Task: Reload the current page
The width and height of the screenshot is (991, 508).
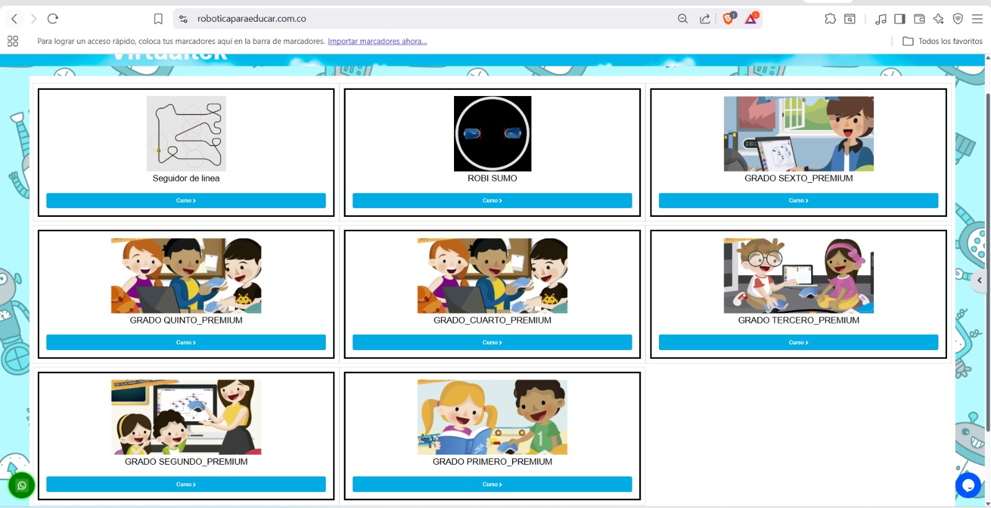Action: pos(53,19)
